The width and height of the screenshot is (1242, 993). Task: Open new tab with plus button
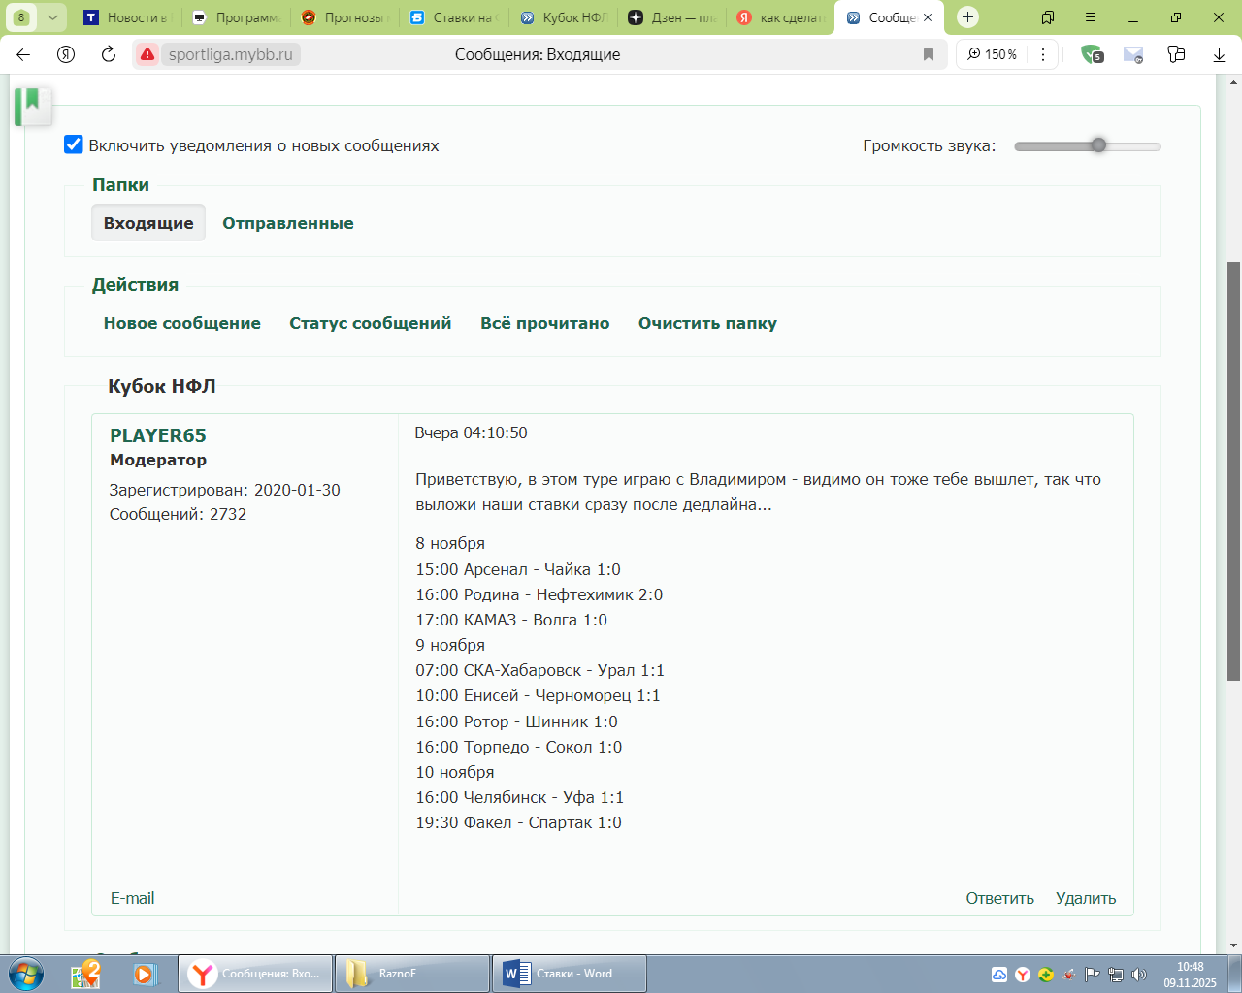coord(967,17)
